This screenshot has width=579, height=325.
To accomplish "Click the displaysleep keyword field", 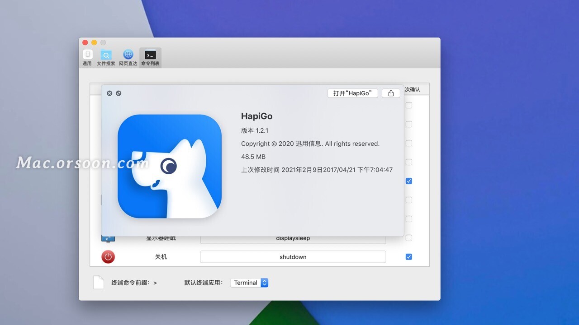I will click(x=293, y=239).
